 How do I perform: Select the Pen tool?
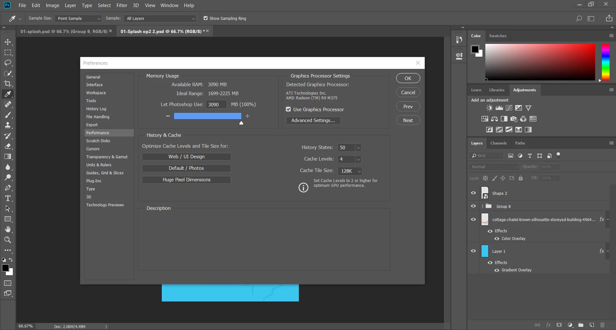click(8, 188)
